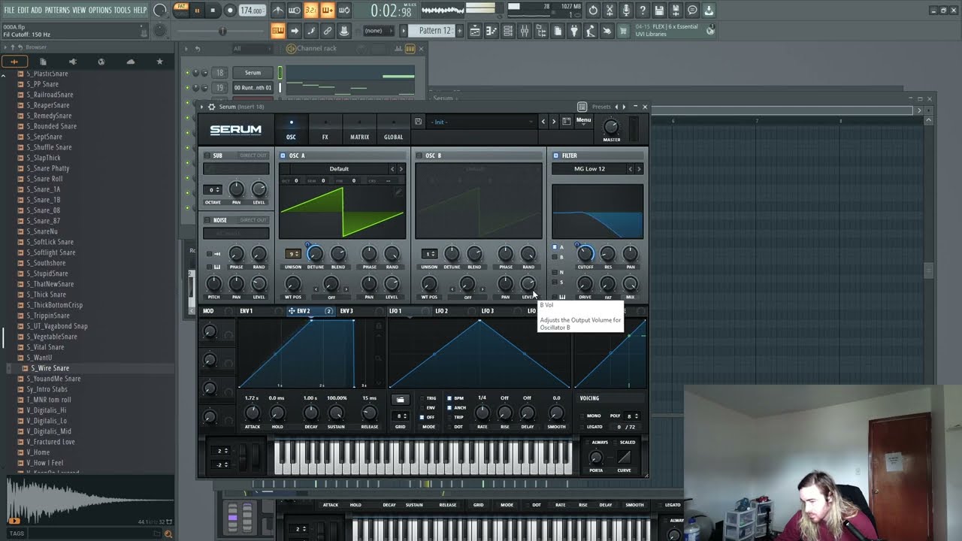Screen dimensions: 962x541
Task: Open the help question-mark icon
Action: 643,11
